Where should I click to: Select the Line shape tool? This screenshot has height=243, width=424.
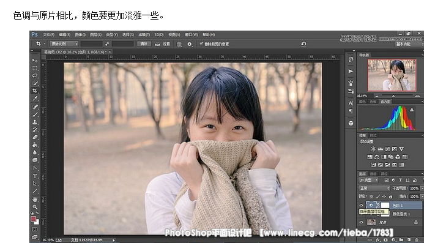point(35,191)
